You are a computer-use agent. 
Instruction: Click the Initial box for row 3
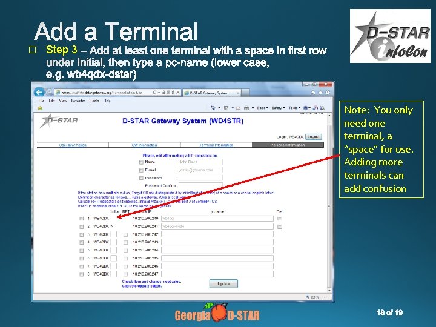[x=113, y=234]
